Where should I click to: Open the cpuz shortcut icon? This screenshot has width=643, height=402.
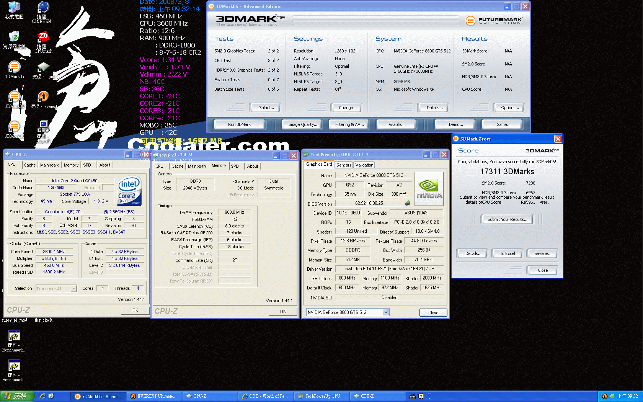tap(43, 70)
